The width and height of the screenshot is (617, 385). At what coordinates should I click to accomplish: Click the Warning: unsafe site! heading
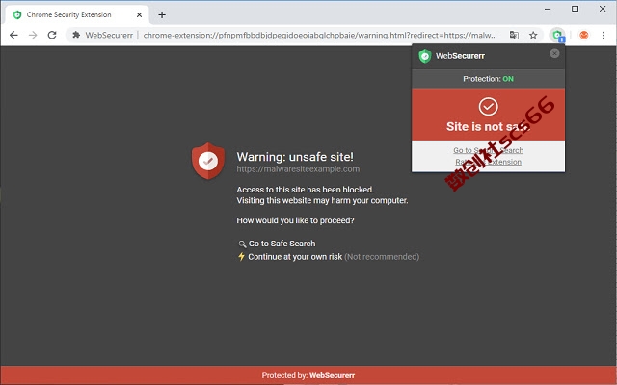295,157
